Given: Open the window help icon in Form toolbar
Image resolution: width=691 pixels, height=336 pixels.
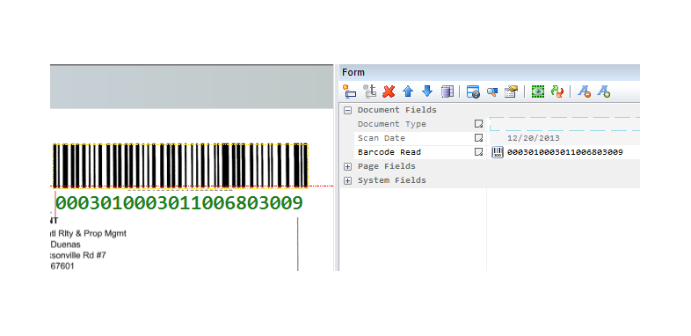Looking at the screenshot, I should coord(473,91).
